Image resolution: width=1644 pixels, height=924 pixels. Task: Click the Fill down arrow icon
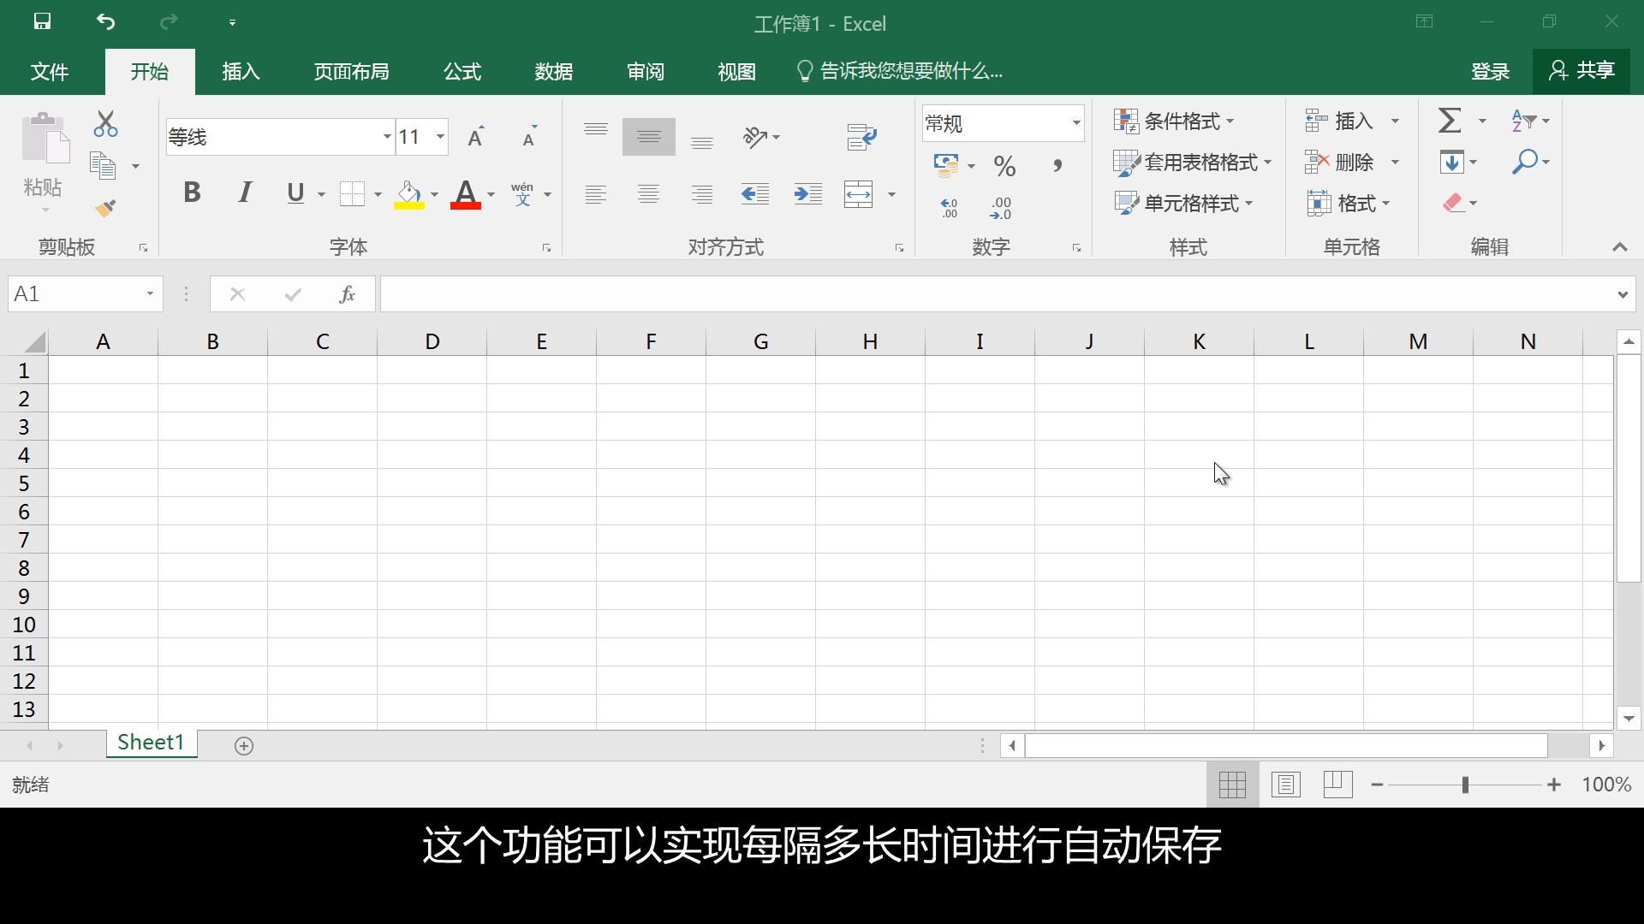1451,162
